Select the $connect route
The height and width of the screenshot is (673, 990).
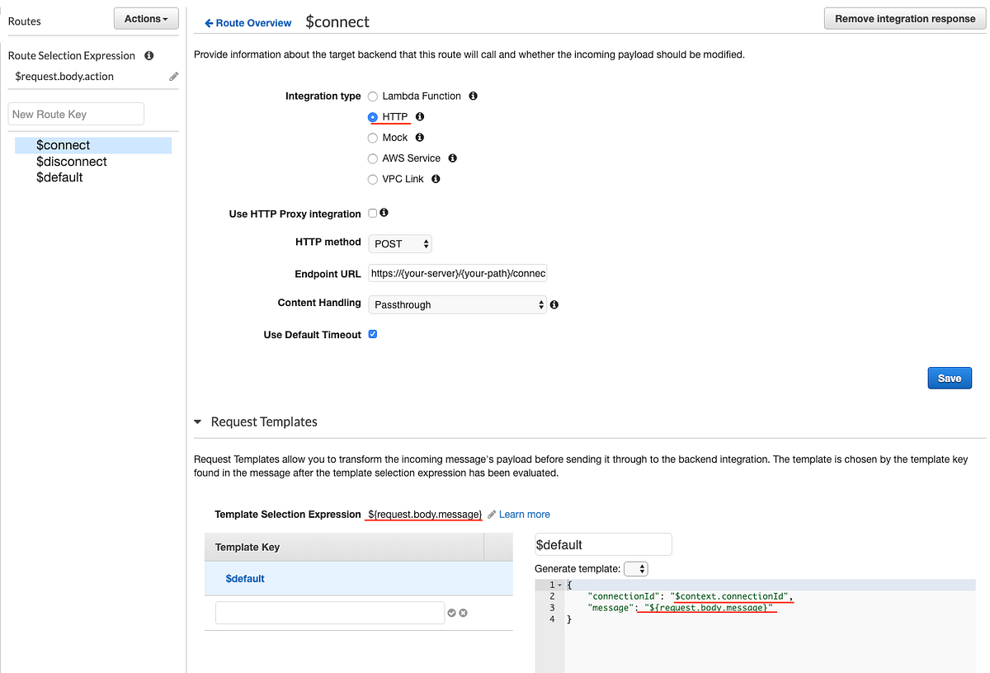(93, 145)
